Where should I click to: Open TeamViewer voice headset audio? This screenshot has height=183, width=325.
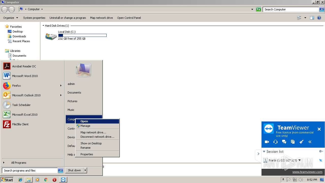coord(275,142)
